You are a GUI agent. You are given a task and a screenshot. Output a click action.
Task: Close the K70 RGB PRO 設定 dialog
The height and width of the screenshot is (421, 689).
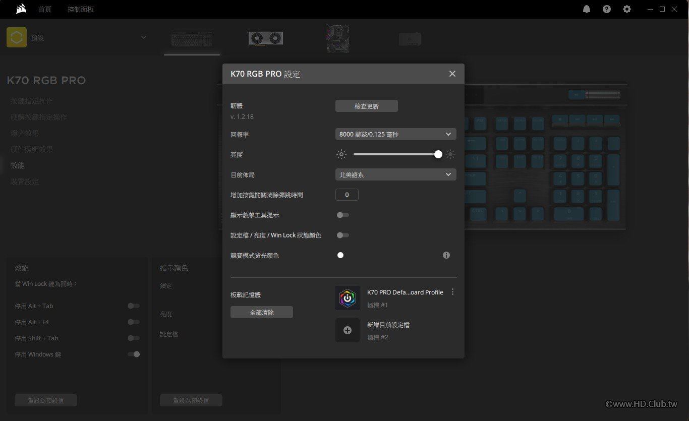452,74
